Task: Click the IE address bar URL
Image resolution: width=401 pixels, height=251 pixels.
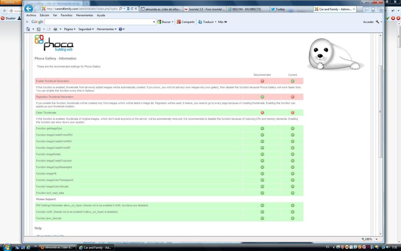Action: coord(82,9)
